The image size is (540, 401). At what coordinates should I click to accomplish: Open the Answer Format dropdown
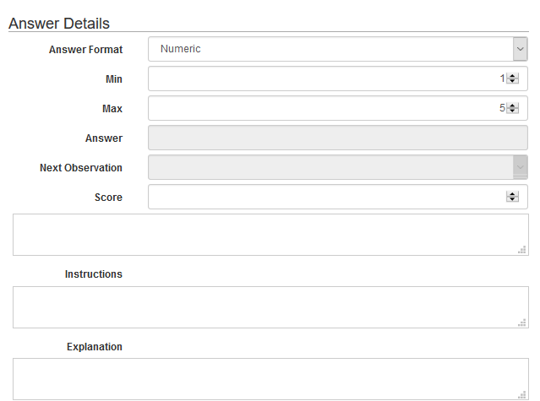[x=337, y=49]
